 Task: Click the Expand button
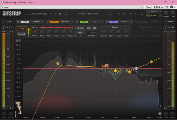22,34
